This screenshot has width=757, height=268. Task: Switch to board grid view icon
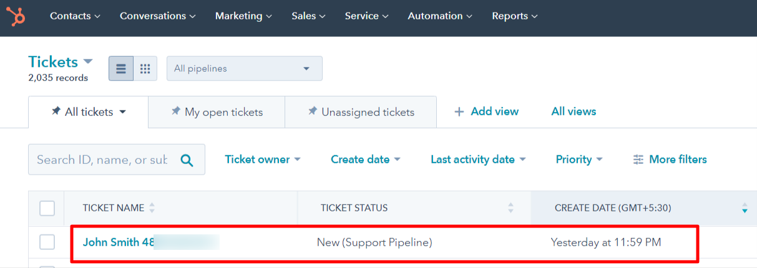pos(145,69)
